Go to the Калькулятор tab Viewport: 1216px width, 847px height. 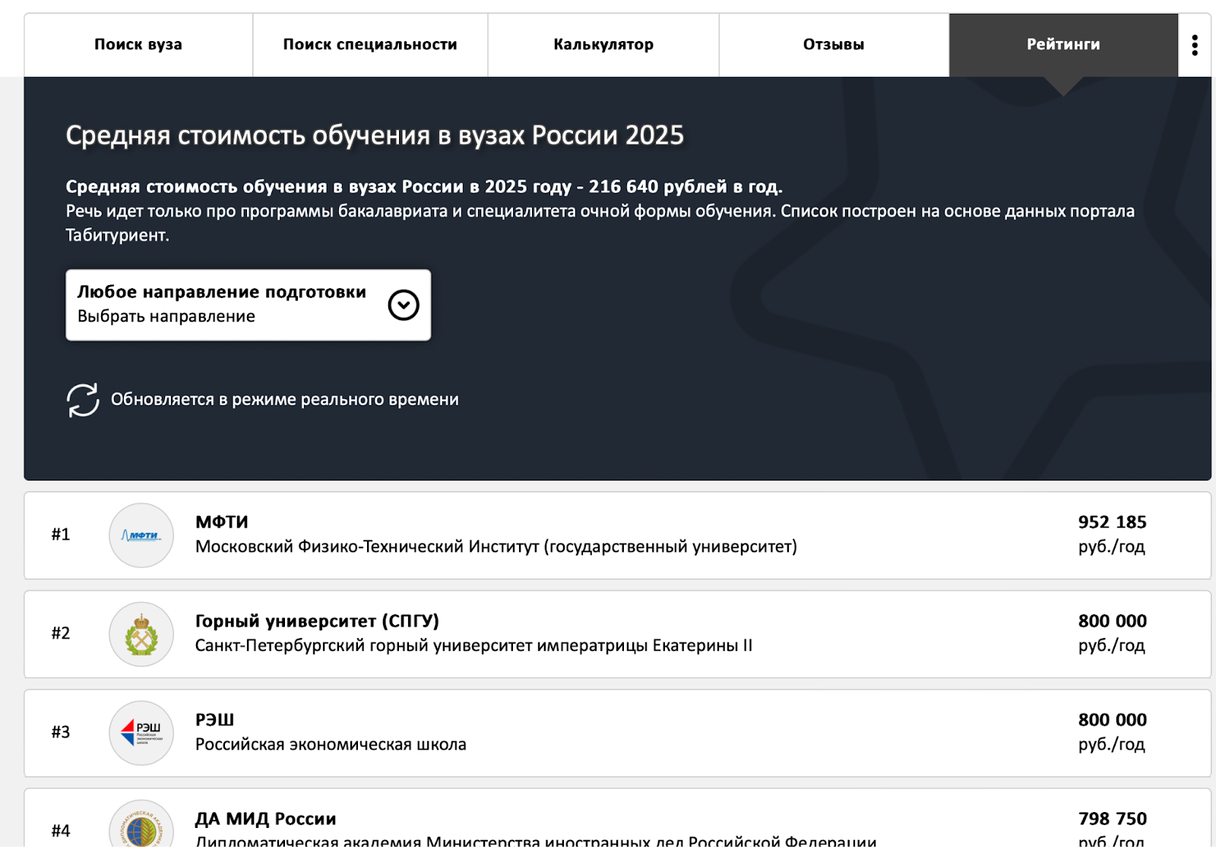(603, 45)
